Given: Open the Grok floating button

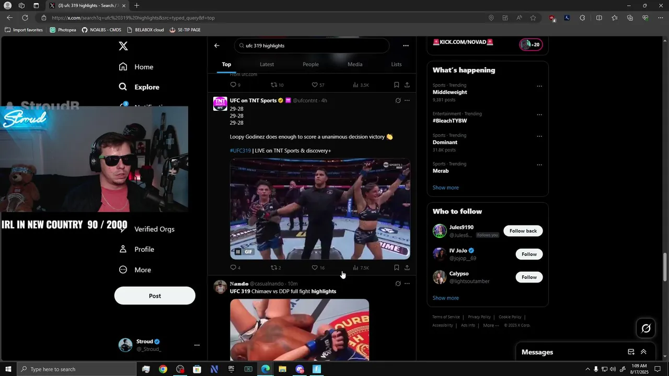Looking at the screenshot, I should click(646, 328).
